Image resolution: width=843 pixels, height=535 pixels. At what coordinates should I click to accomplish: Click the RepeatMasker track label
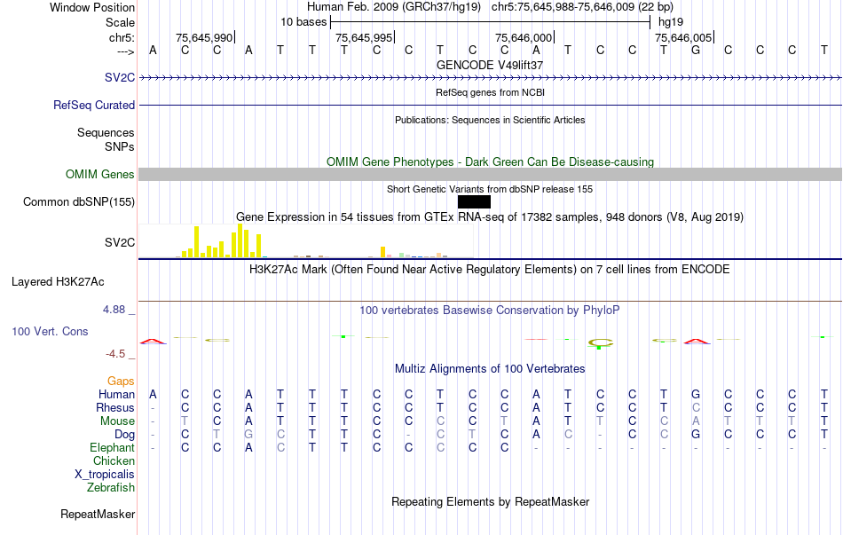click(98, 514)
